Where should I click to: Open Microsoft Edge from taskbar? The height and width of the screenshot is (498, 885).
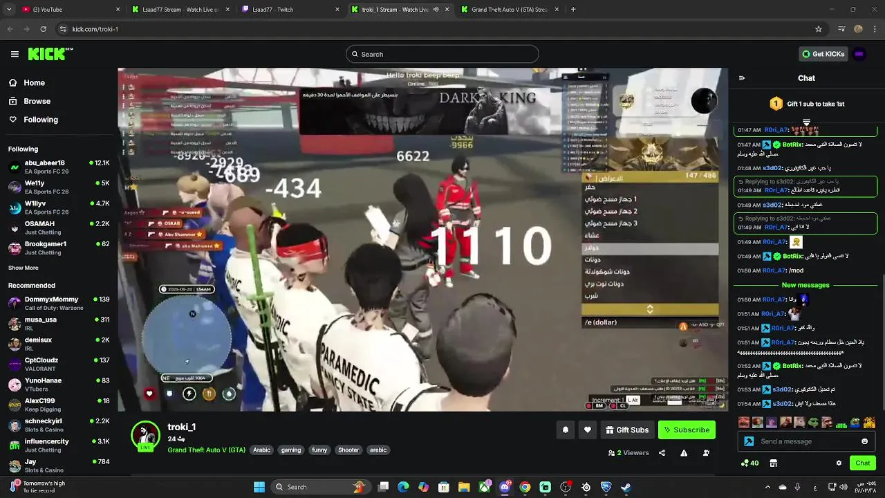tap(403, 487)
